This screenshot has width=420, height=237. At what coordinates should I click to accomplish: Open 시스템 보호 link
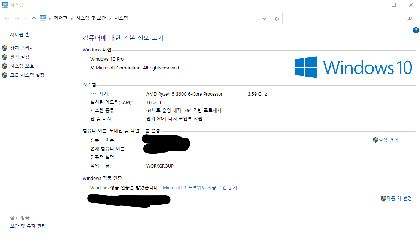[22, 66]
